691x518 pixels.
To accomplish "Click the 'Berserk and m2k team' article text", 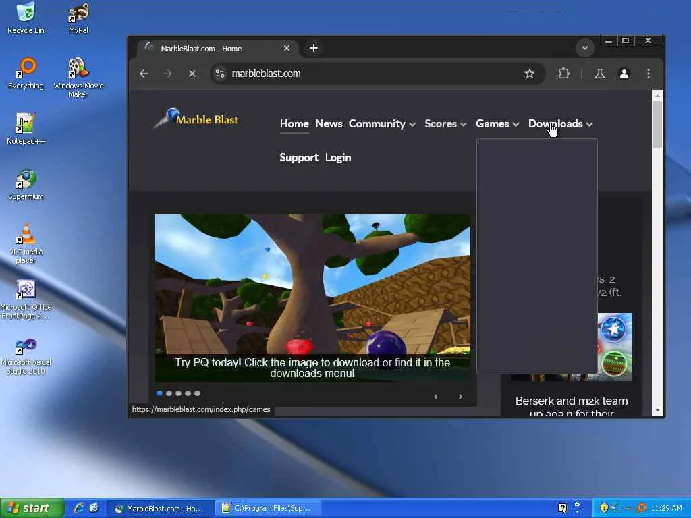I will pos(572,407).
